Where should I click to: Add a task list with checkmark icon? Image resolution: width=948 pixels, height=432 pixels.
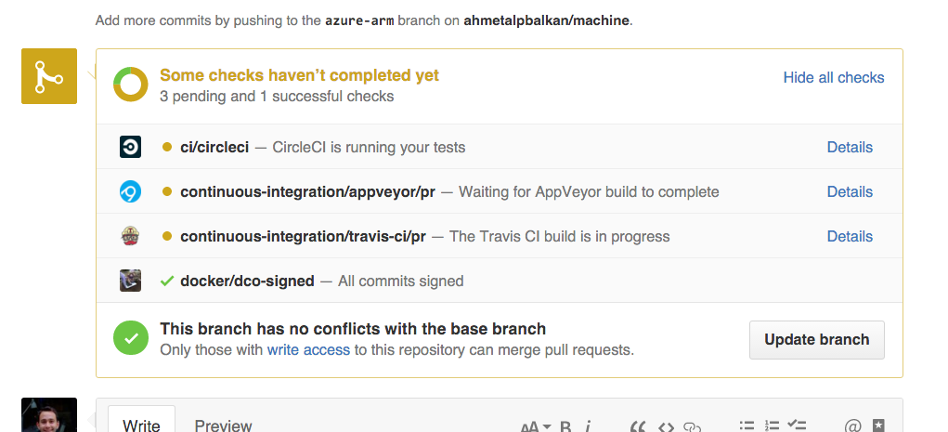point(797,425)
